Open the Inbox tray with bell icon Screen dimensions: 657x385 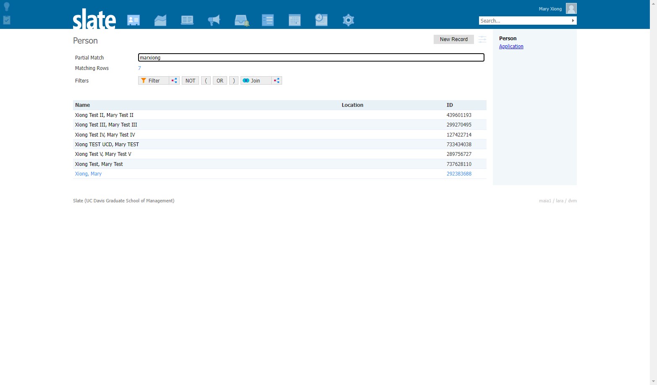(241, 20)
